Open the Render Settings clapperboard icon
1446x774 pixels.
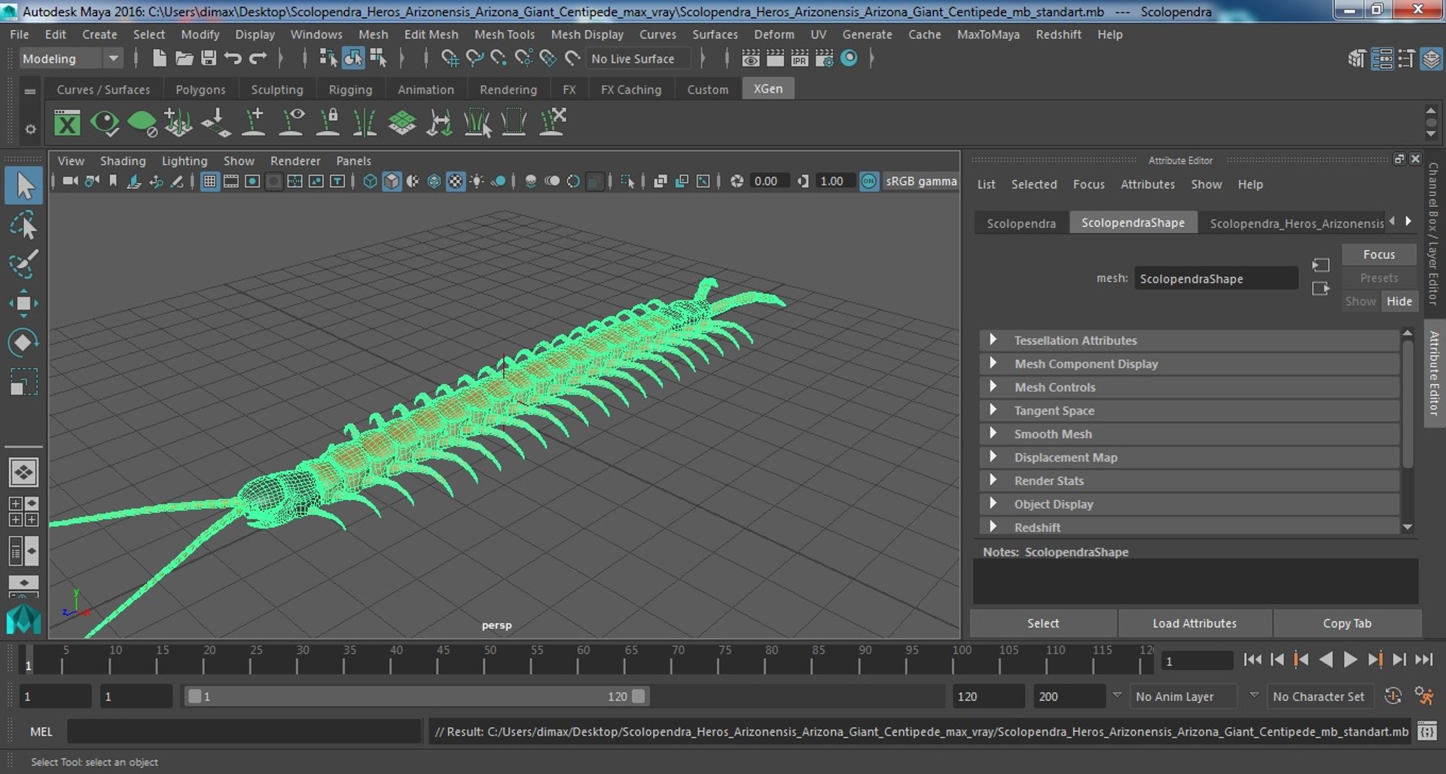coord(824,59)
